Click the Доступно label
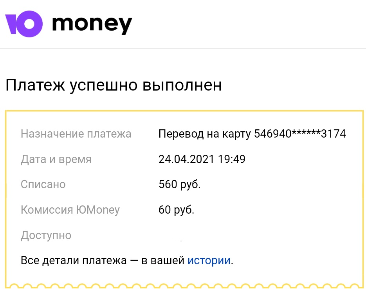 pyautogui.click(x=46, y=235)
